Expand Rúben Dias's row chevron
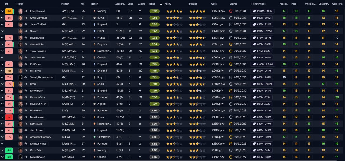The width and height of the screenshot is (345, 161). pyautogui.click(x=2, y=110)
